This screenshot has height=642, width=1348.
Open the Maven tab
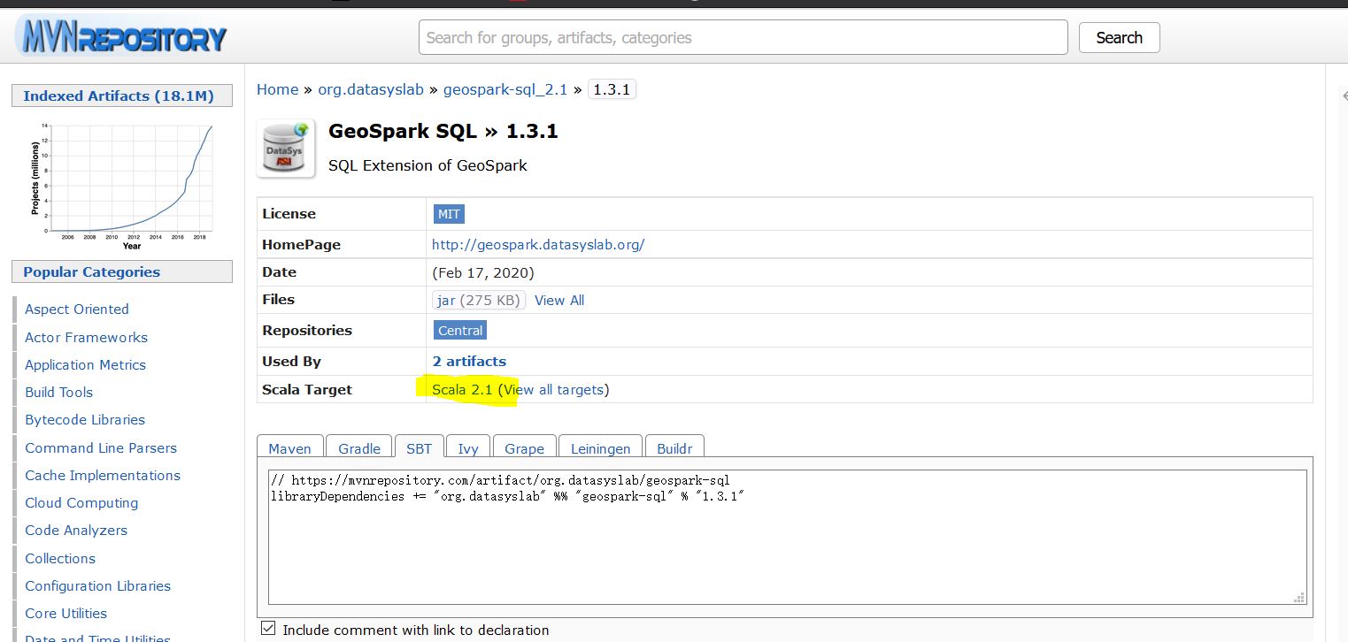[x=289, y=447]
